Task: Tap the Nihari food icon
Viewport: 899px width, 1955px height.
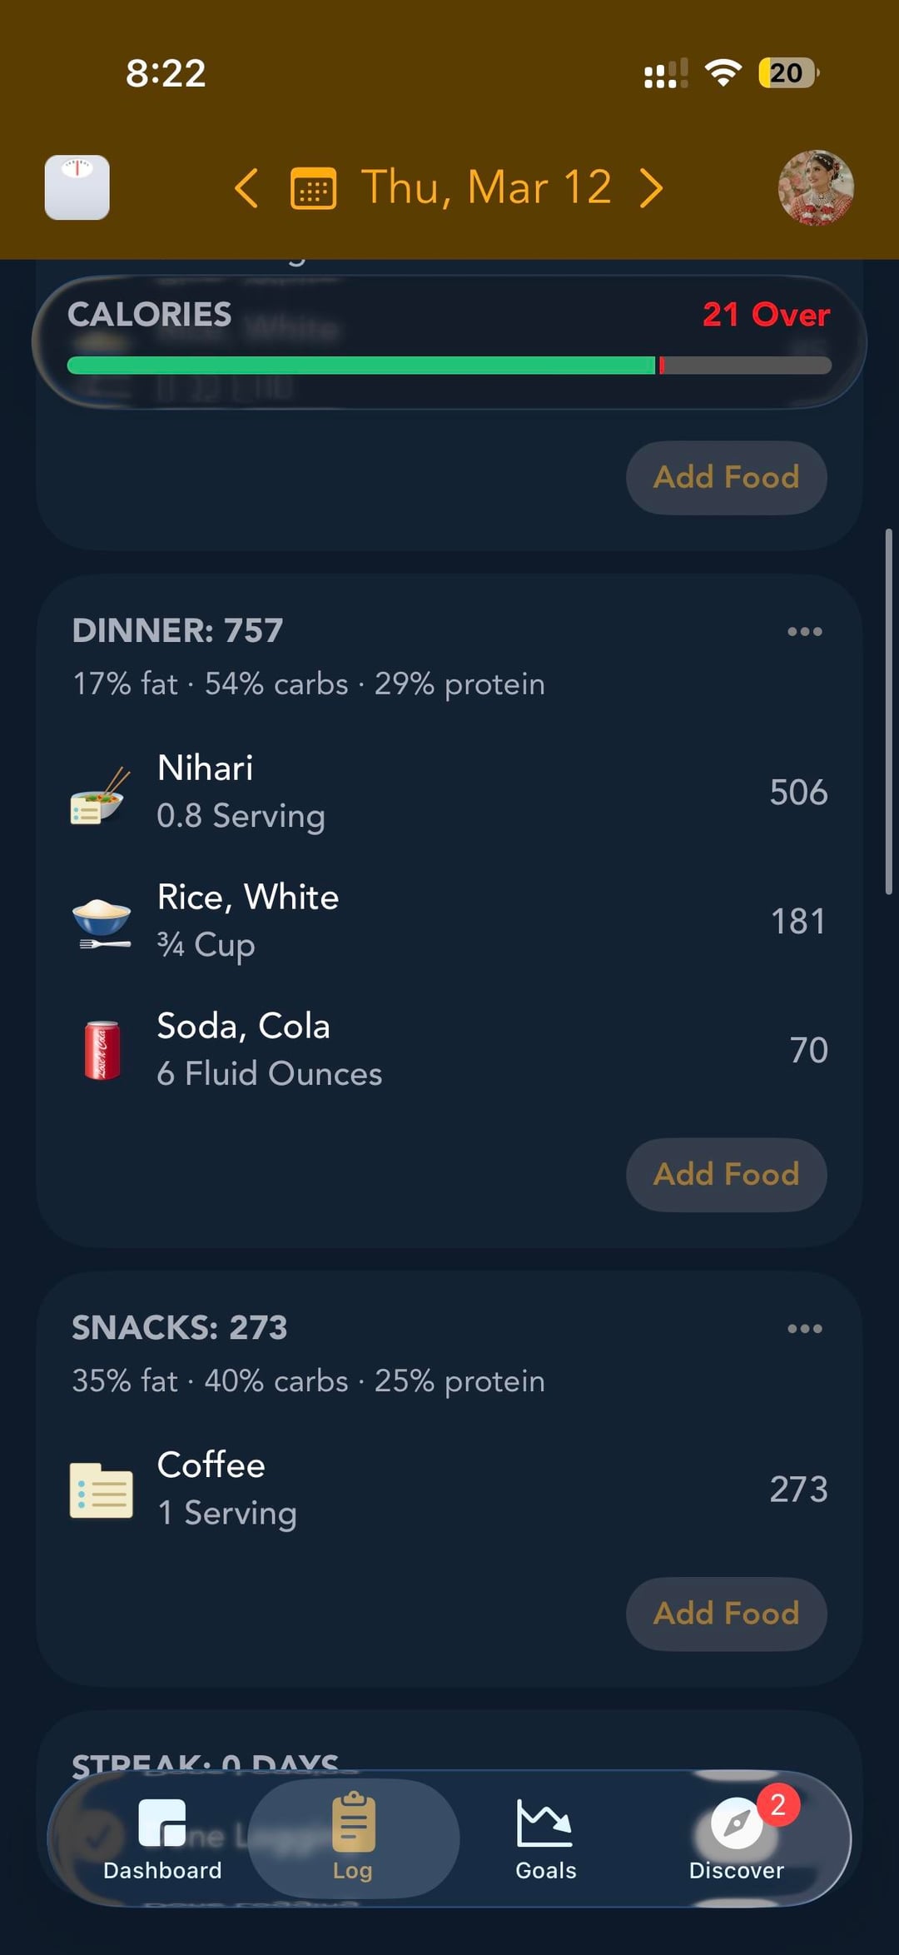Action: [101, 793]
